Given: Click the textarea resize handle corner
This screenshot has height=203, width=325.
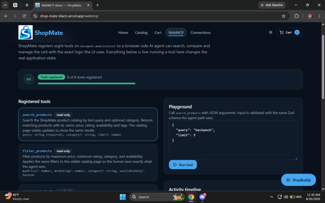Looking at the screenshot, I should [296, 158].
